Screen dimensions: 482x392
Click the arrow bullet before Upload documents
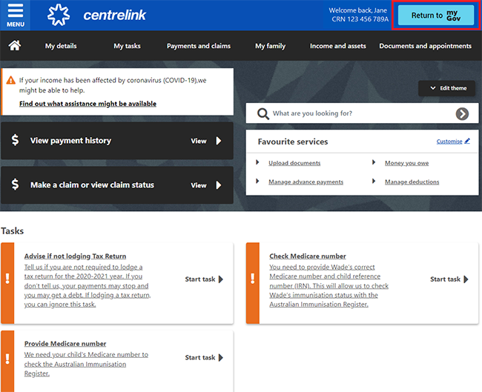(x=257, y=162)
